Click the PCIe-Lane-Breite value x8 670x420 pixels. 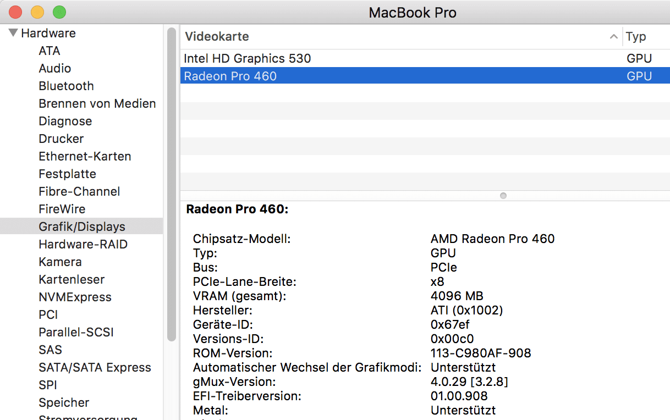pyautogui.click(x=437, y=281)
